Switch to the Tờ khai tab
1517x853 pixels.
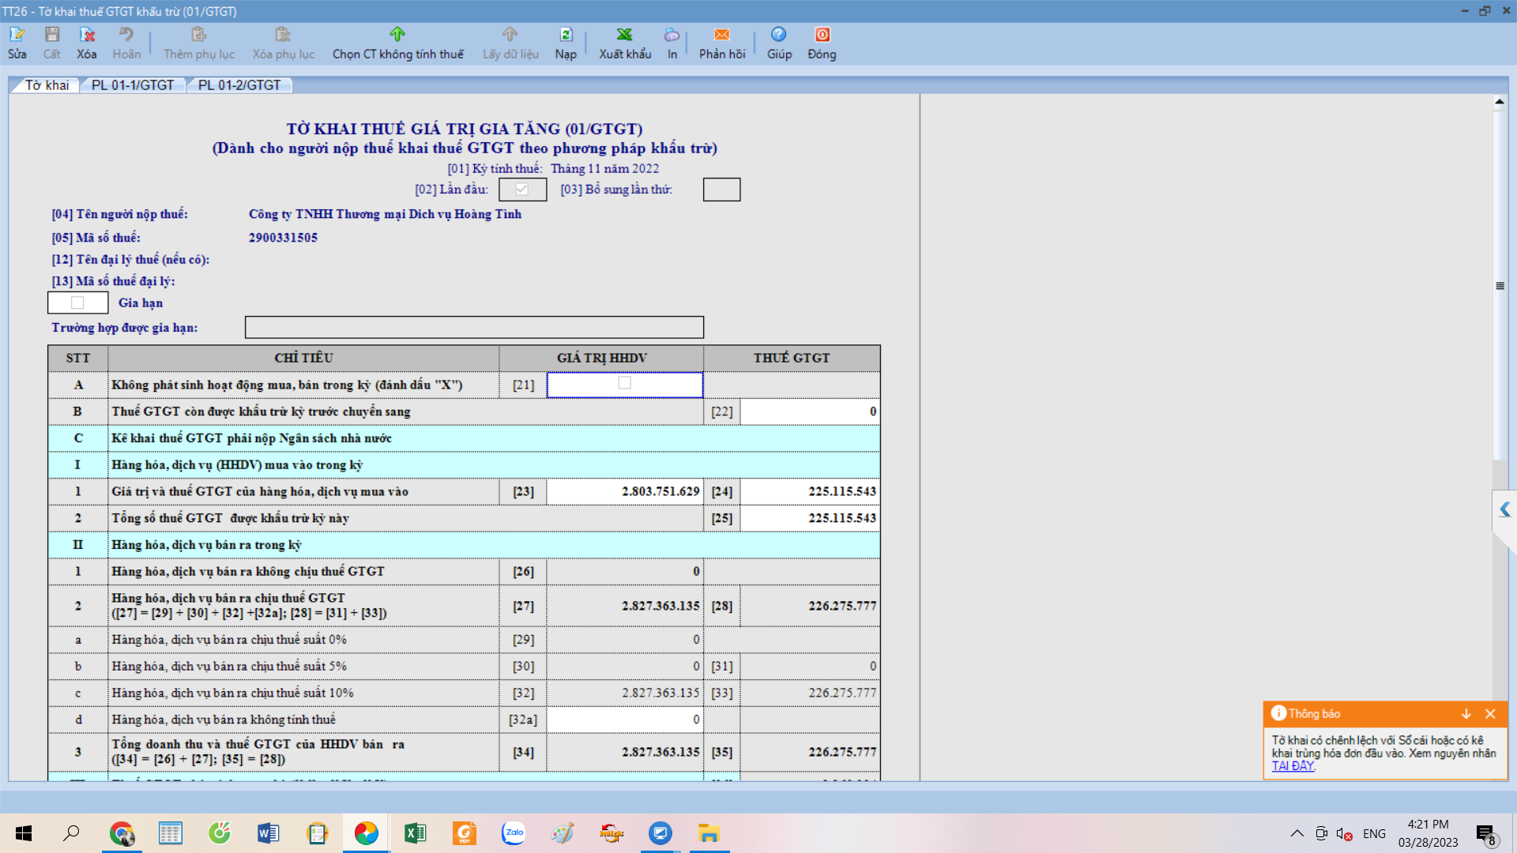(x=47, y=85)
